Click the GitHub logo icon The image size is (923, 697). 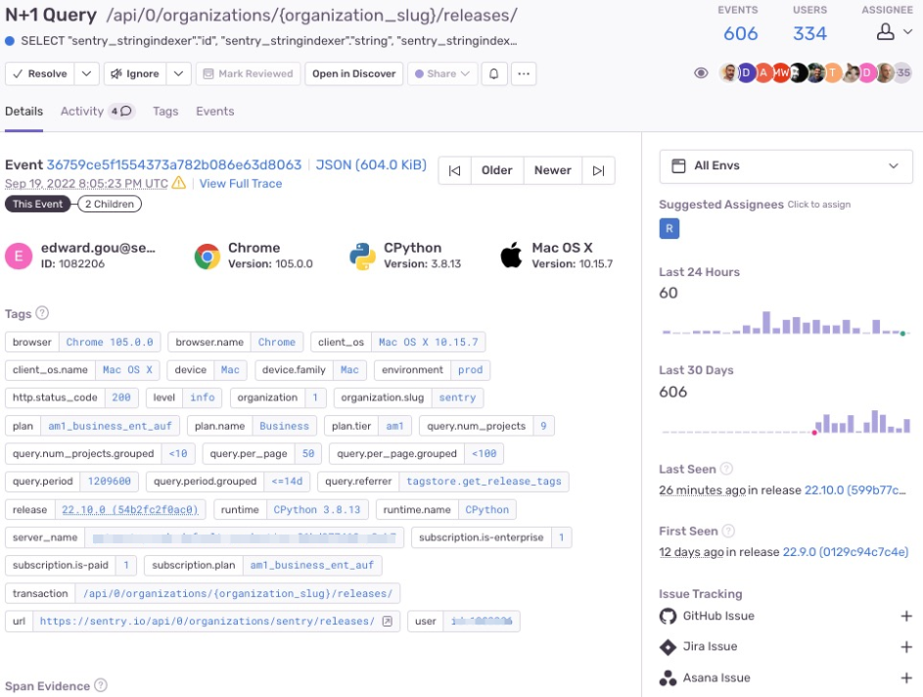pos(669,617)
